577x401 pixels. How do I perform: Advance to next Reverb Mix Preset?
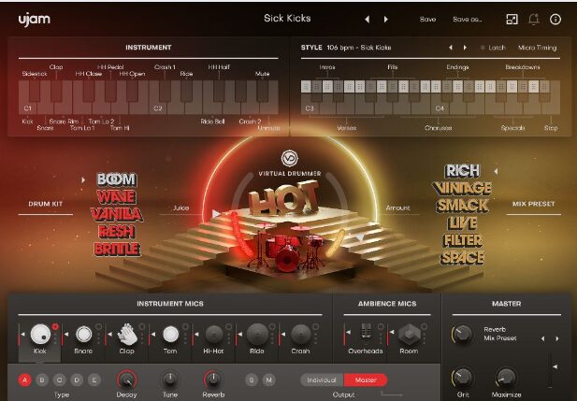[x=558, y=338]
